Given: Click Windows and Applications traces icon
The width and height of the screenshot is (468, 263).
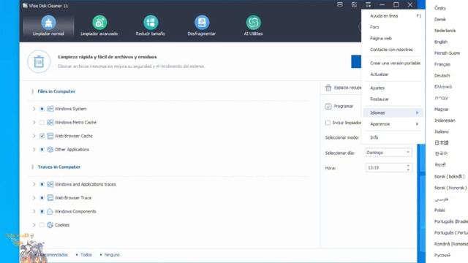Looking at the screenshot, I should pos(50,184).
